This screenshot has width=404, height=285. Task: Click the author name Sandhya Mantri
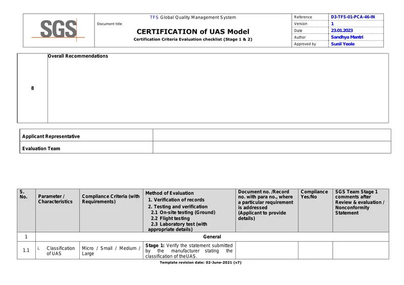click(347, 37)
